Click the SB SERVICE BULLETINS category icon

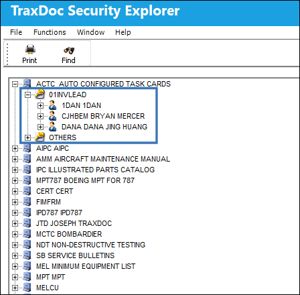tap(27, 255)
